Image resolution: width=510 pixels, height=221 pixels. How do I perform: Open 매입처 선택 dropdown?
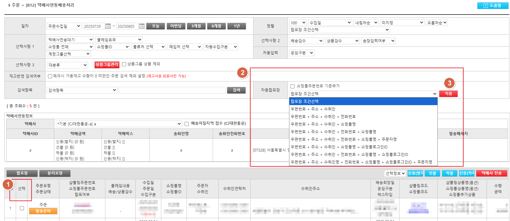coord(185,47)
